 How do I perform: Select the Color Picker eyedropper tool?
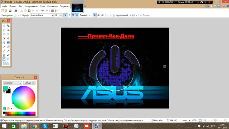click(8, 51)
